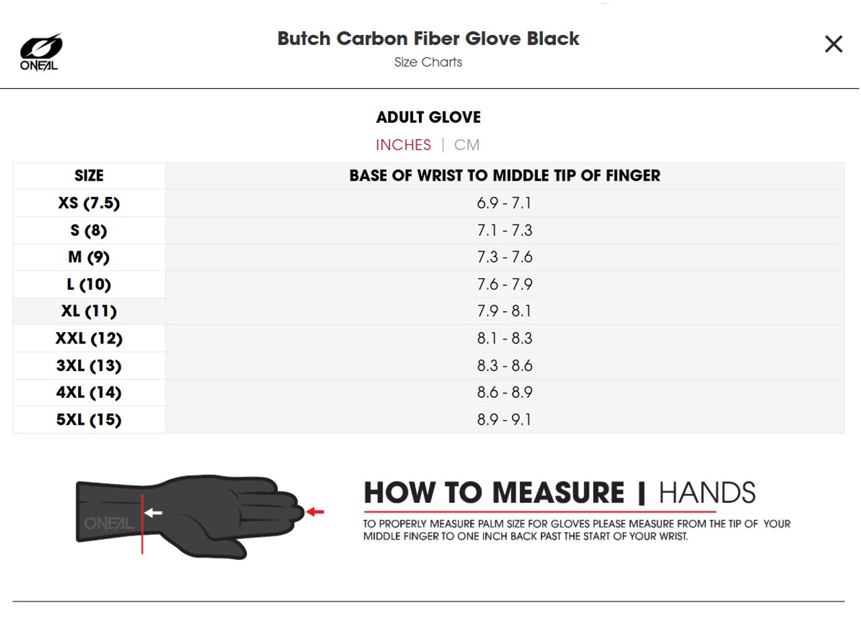This screenshot has height=617, width=861.
Task: Click the 3XL (13) size label
Action: 89,366
